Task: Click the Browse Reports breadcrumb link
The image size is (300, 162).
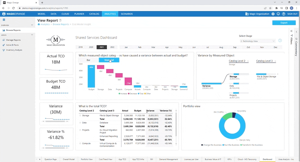Action: (x=61, y=24)
